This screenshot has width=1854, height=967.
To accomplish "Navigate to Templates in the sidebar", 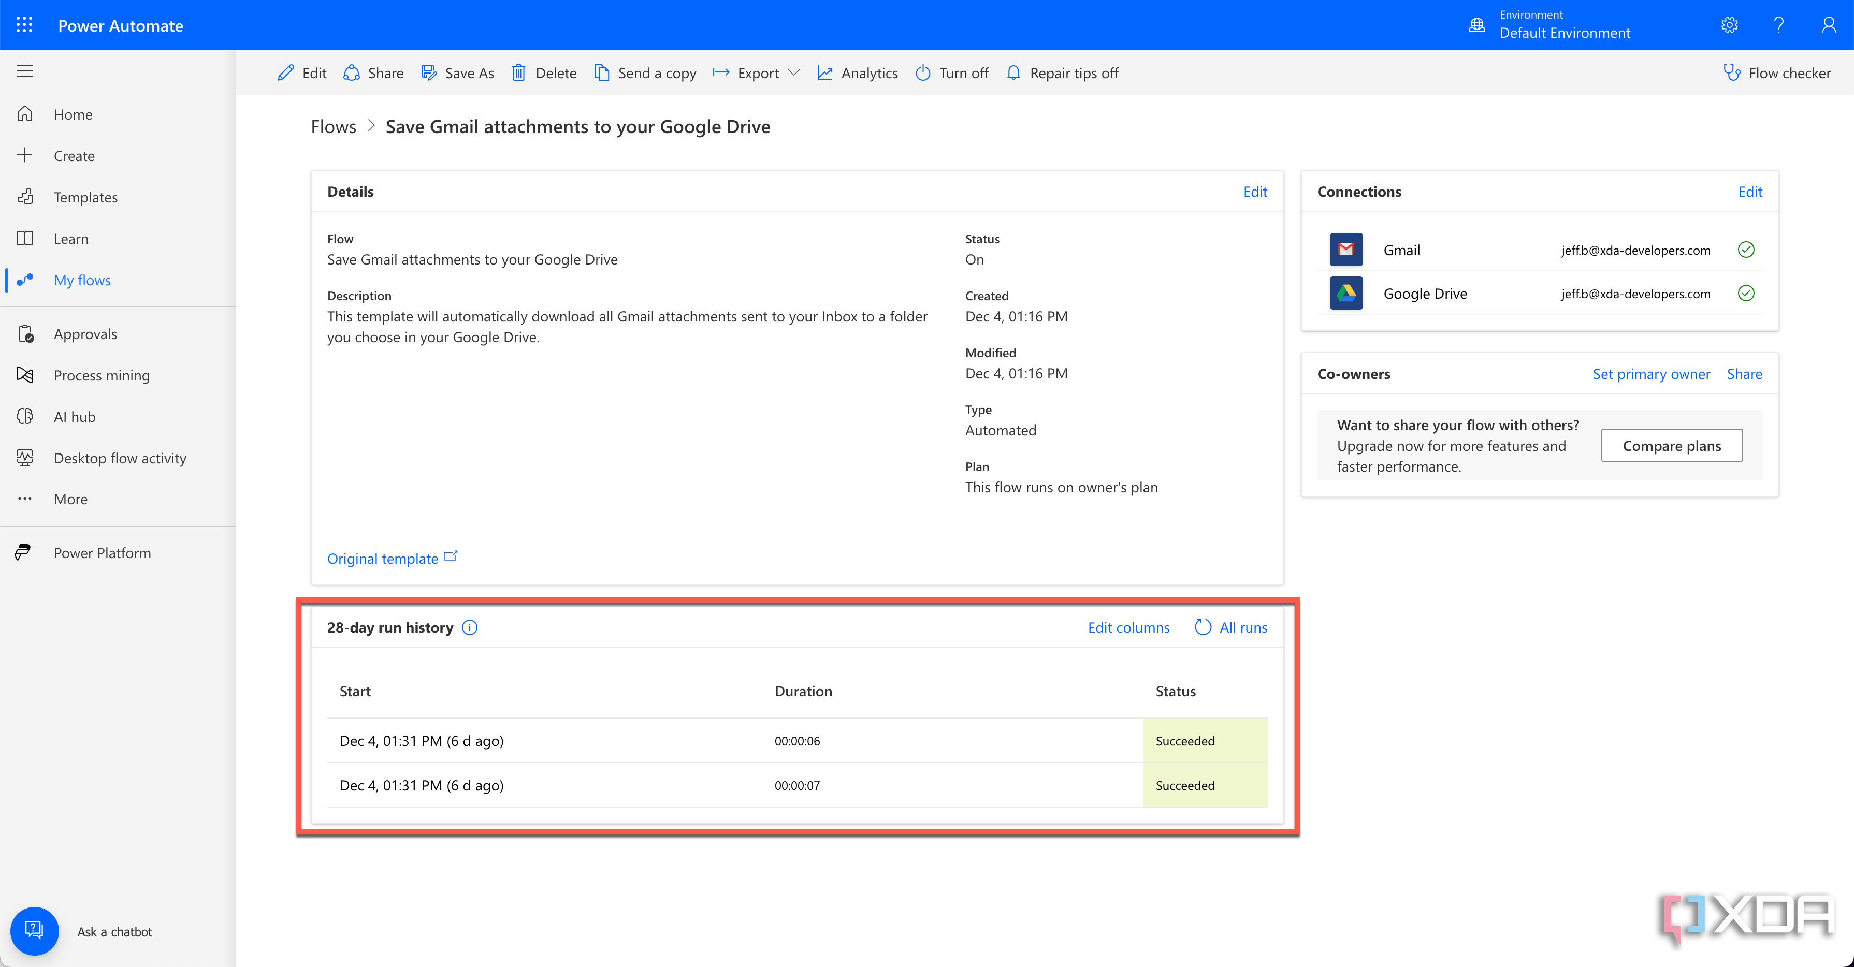I will coord(85,196).
